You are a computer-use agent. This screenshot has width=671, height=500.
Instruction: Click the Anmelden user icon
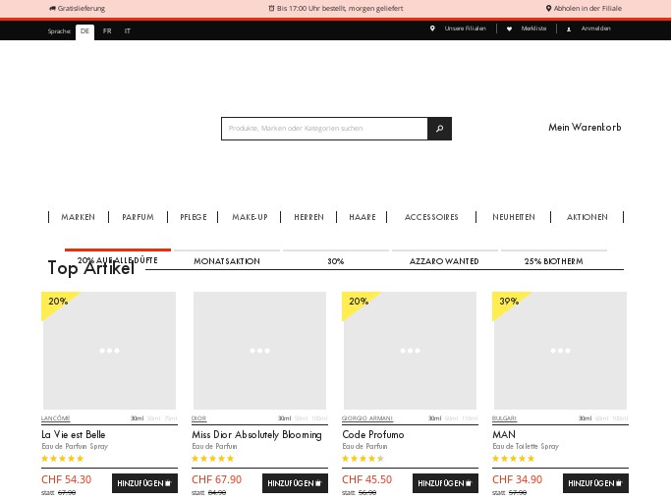tap(569, 28)
